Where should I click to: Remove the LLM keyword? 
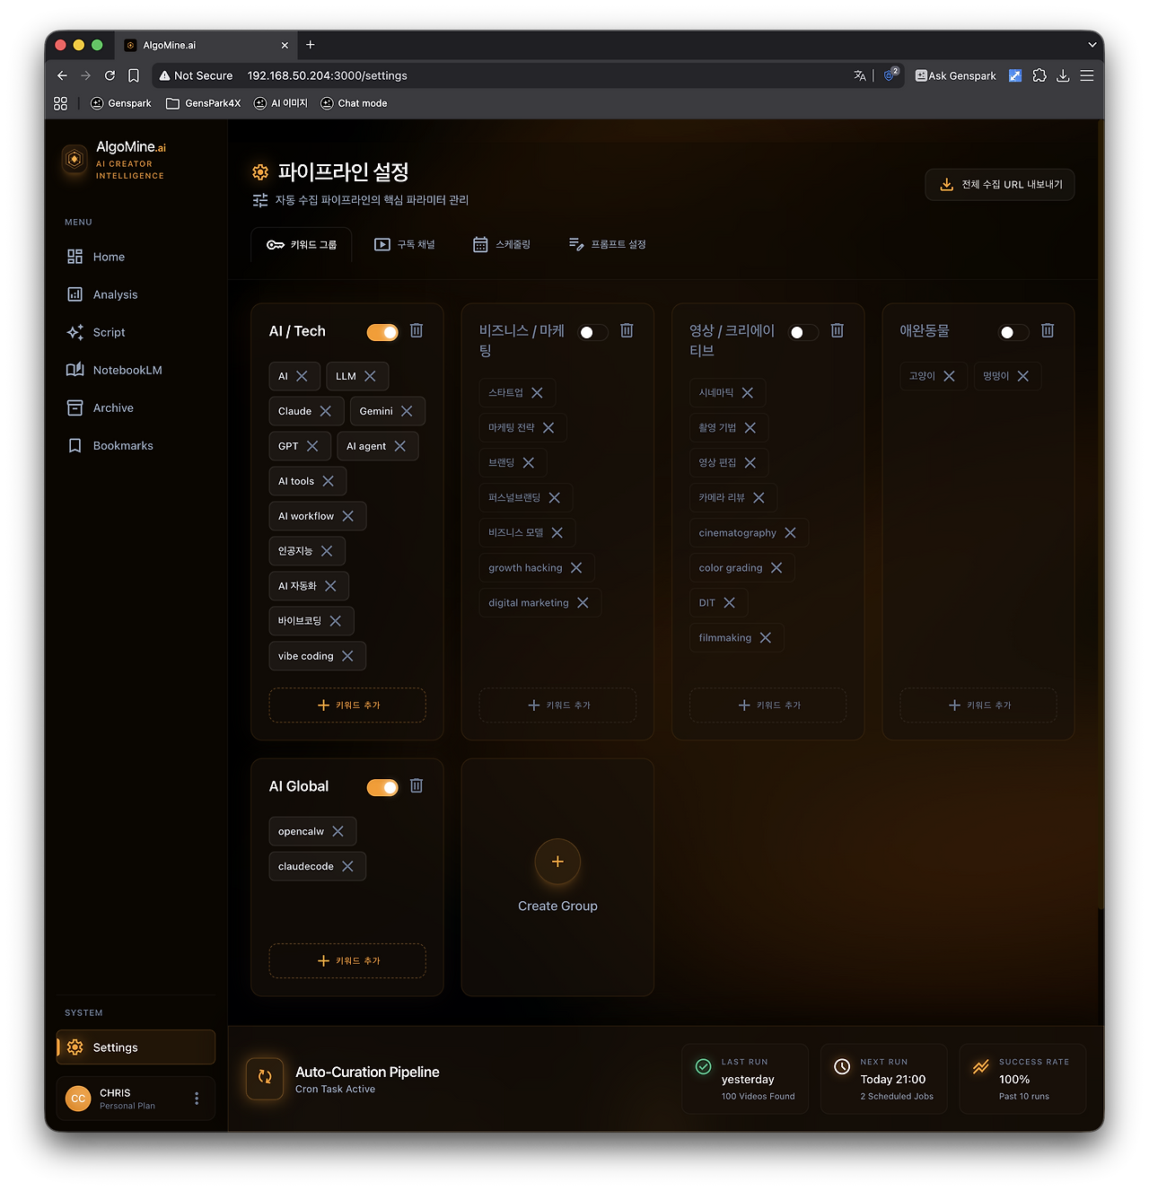coord(370,376)
